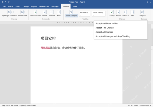Image resolution: width=153 pixels, height=107 pixels.
Task: Click the tracked insertion text 周四
Action: (x=48, y=48)
